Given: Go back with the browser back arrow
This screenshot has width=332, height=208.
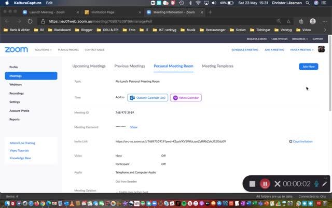Looking at the screenshot, I should [x=7, y=21].
